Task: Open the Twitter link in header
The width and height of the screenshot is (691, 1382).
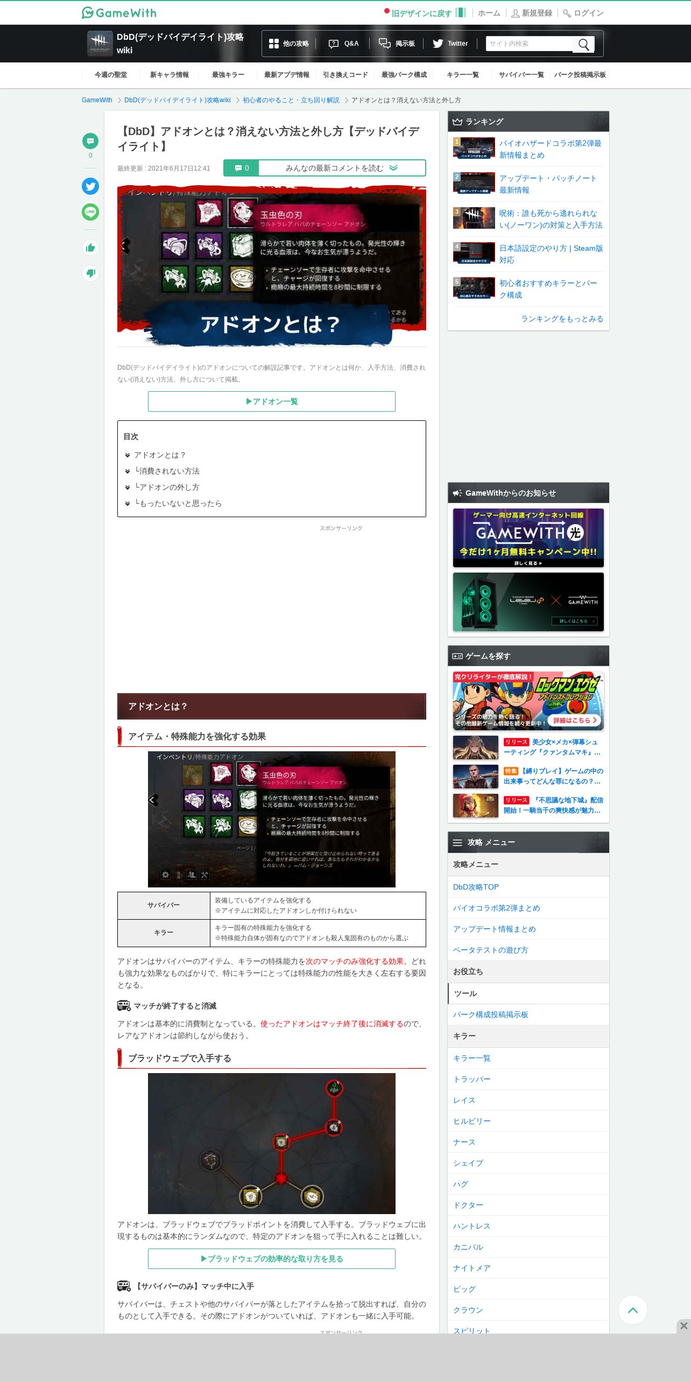Action: (450, 44)
